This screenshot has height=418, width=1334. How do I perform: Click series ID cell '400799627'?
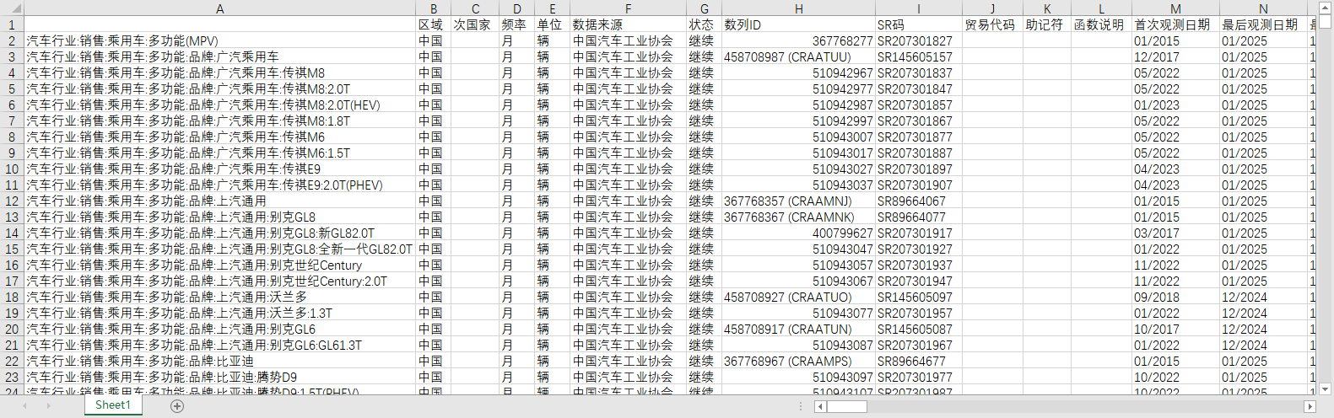pyautogui.click(x=798, y=233)
